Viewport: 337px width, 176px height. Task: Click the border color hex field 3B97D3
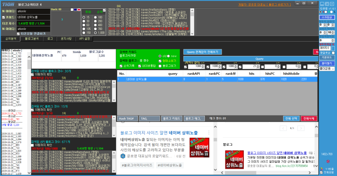[x=325, y=48]
